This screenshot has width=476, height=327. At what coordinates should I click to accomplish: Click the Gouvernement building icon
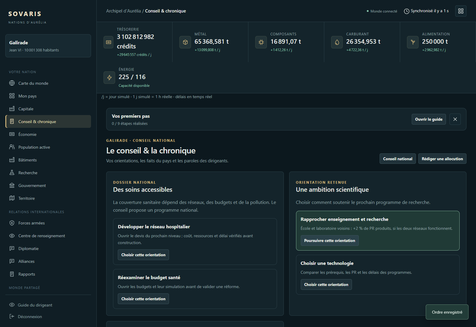[x=12, y=185]
